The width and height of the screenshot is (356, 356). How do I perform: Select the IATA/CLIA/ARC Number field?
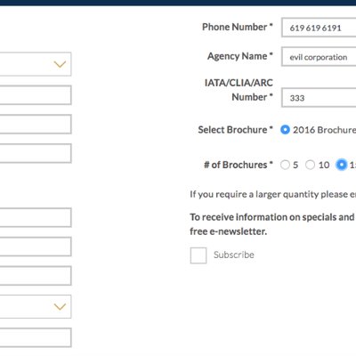pos(319,98)
